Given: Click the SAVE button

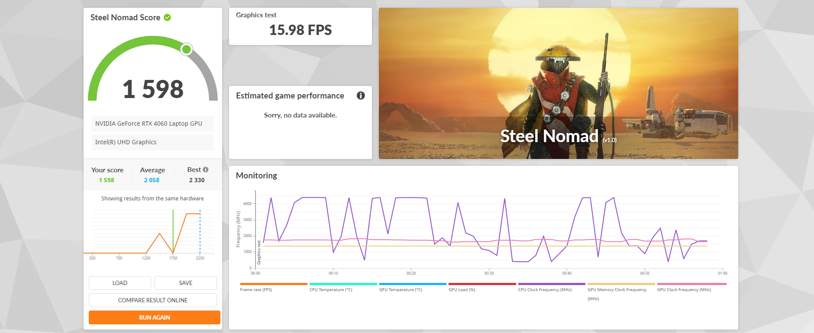Looking at the screenshot, I should coord(186,283).
